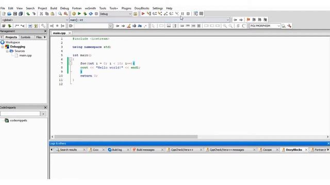Start debugging with the red play arrow
This screenshot has height=185, width=330.
click(143, 14)
